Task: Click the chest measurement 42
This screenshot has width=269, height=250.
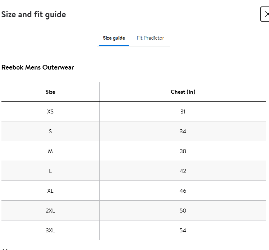Action: coord(183,171)
